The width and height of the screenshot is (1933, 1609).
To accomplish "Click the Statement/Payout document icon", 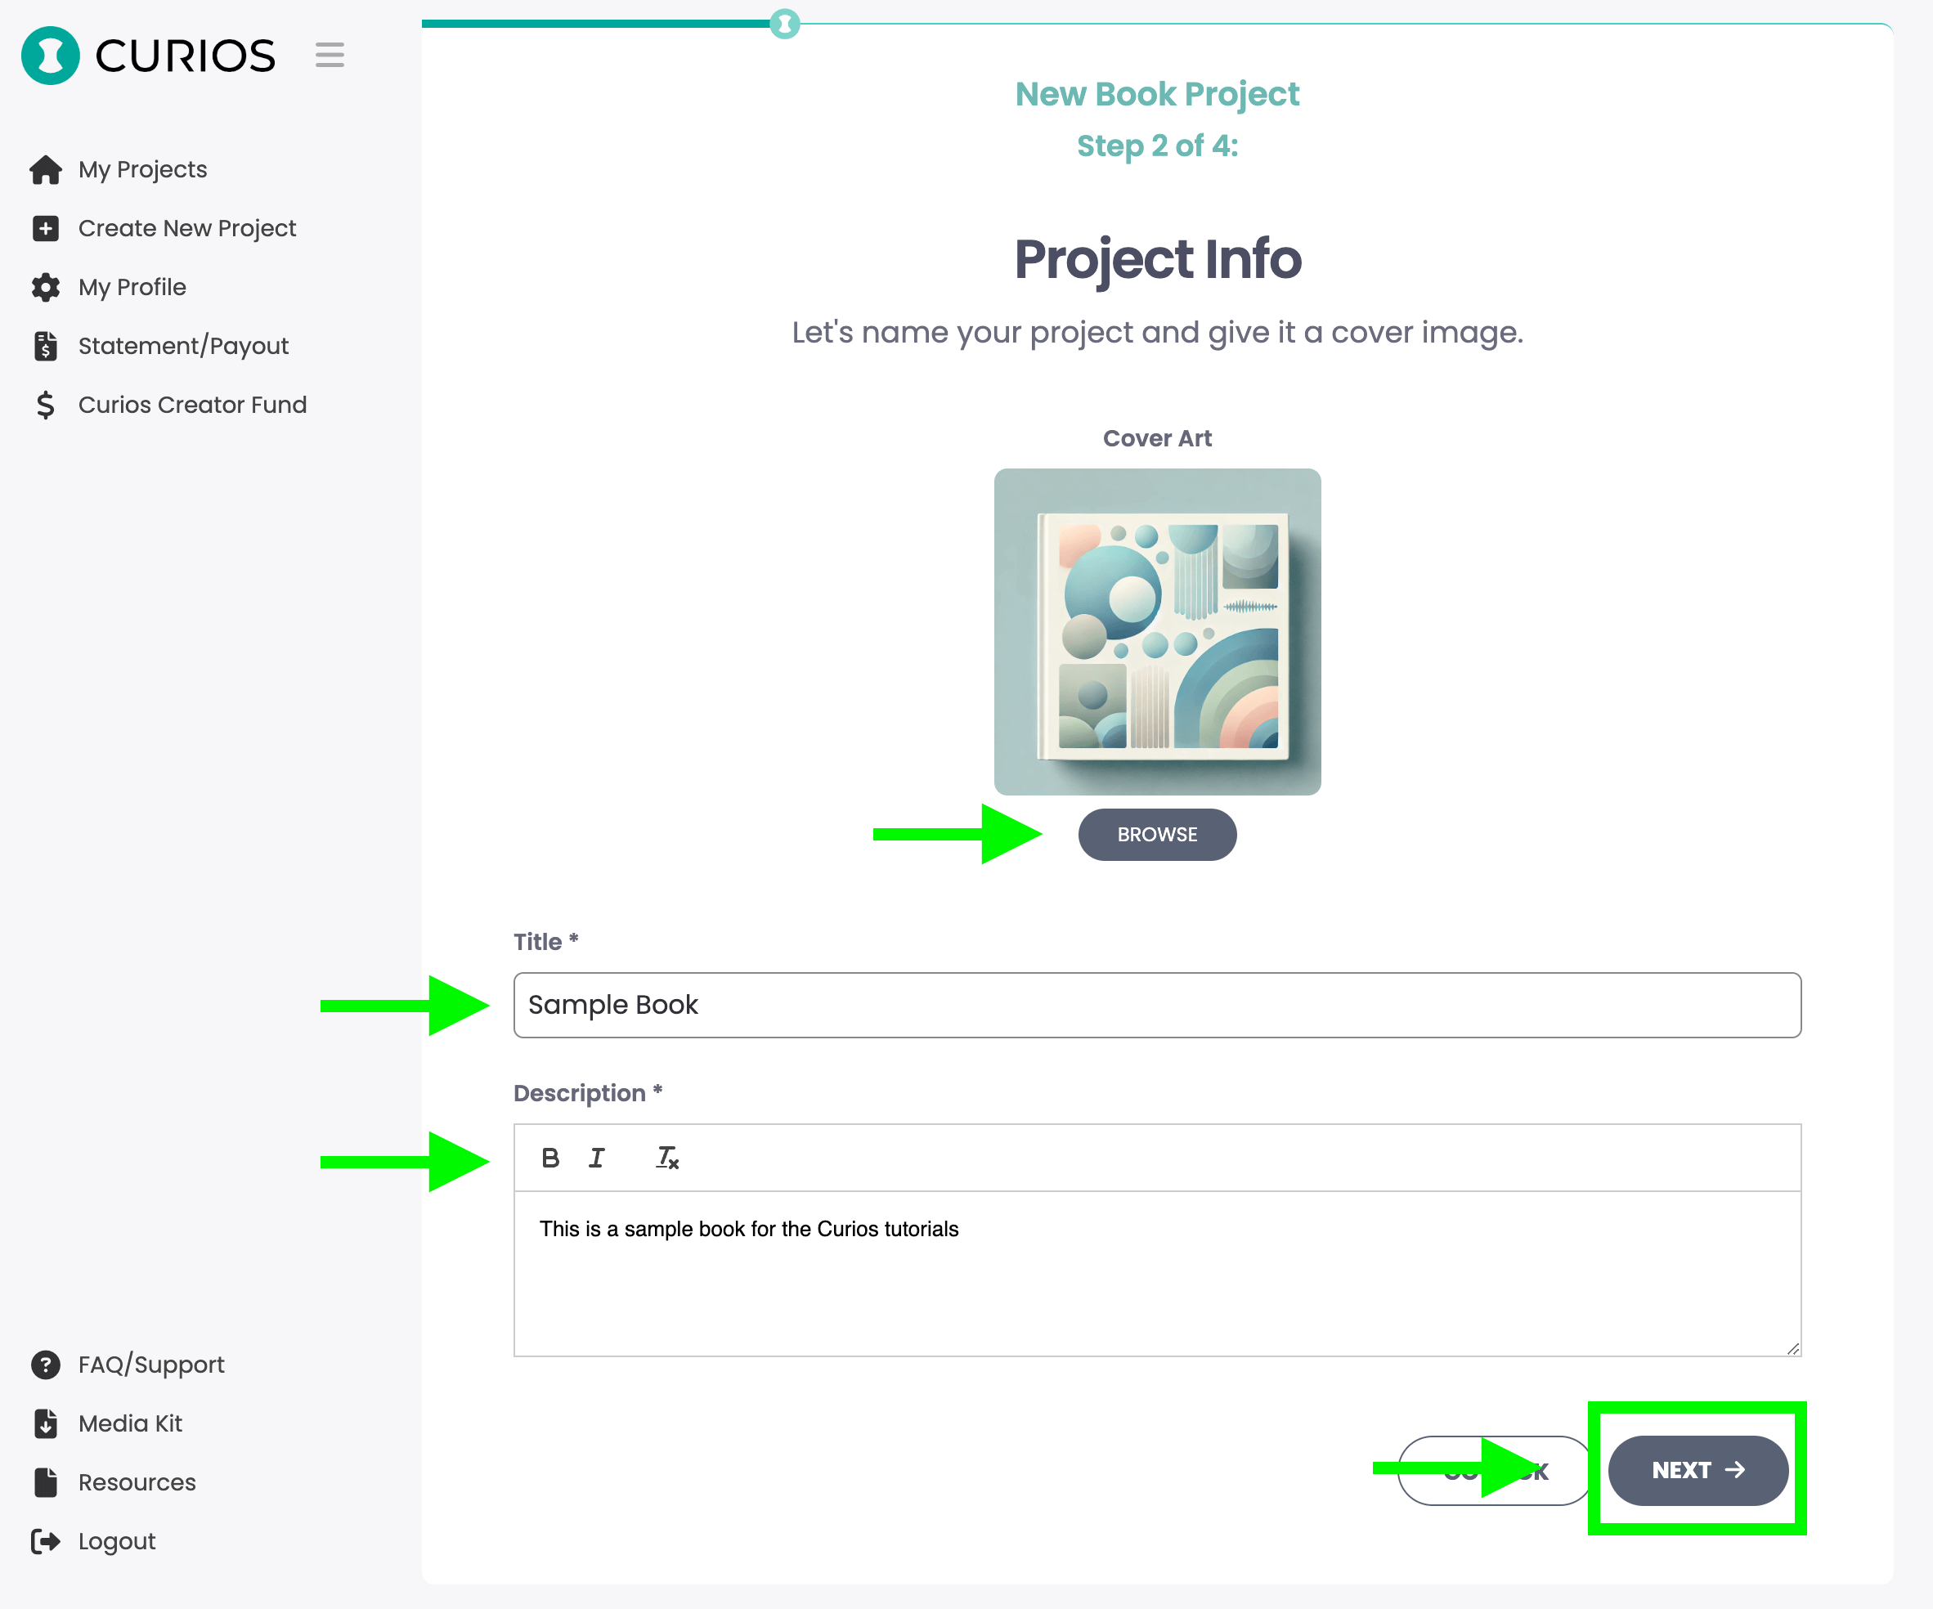I will [x=45, y=346].
